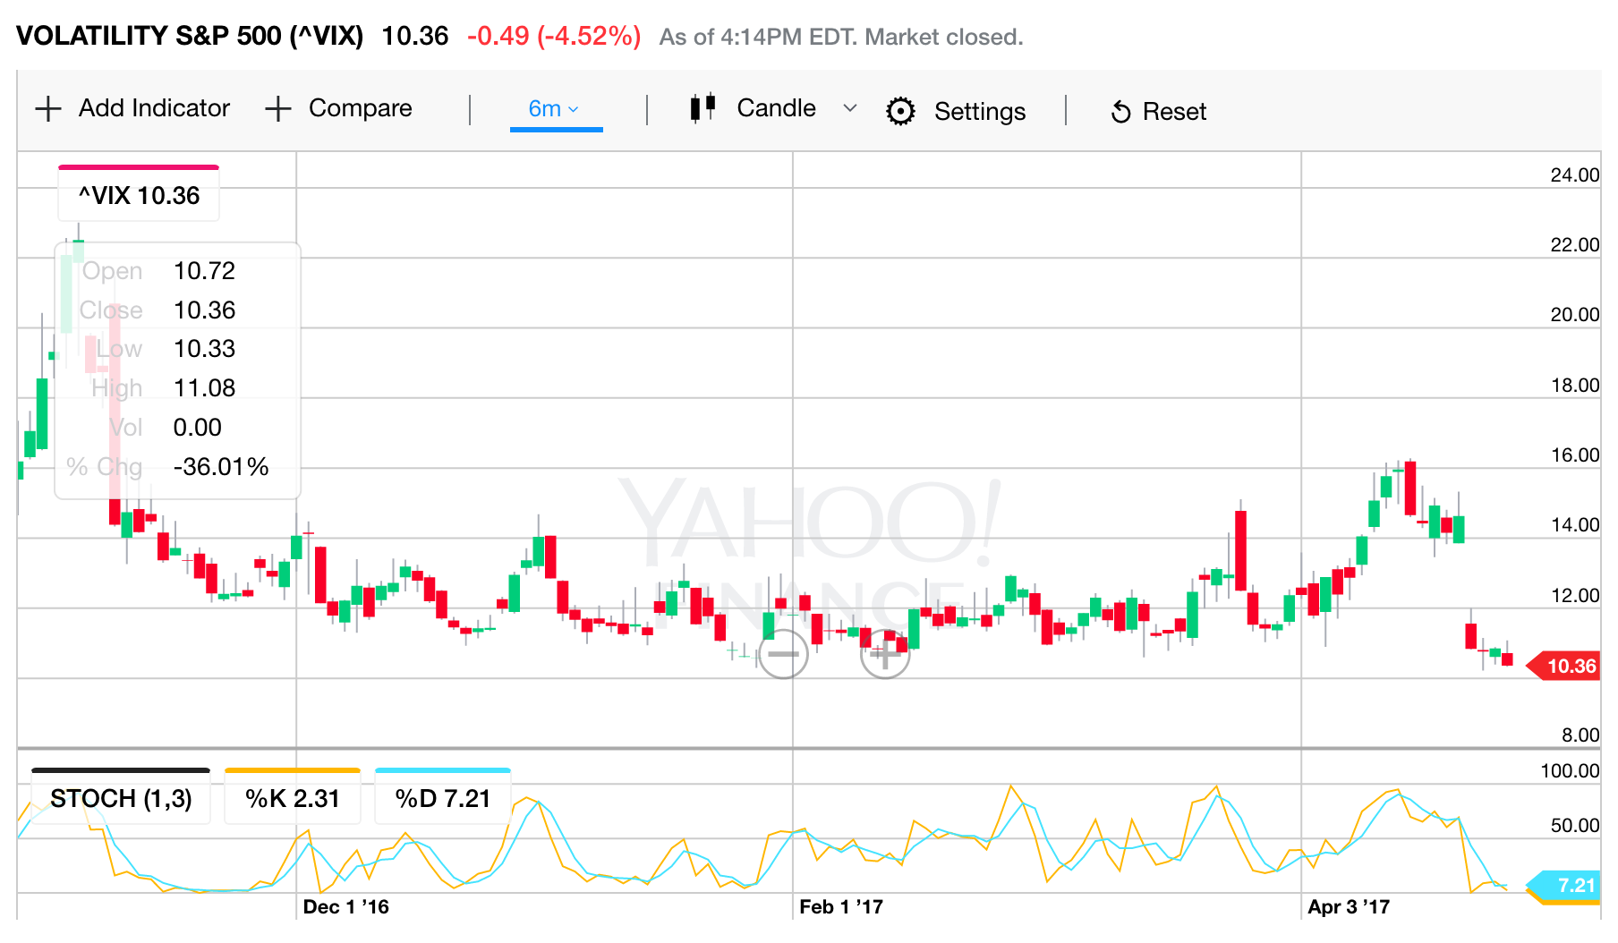Expand the Candle chart type chevron
The image size is (1618, 943).
850,108
